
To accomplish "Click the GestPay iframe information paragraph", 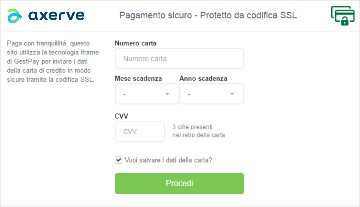I will (53, 61).
